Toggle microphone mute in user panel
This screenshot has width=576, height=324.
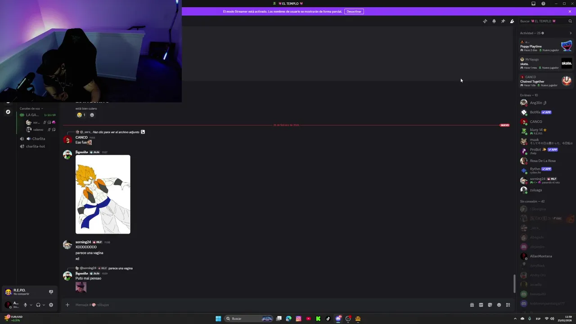(25, 305)
